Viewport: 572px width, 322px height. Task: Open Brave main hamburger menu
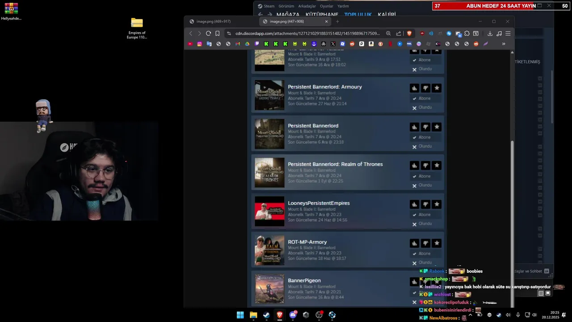tap(508, 34)
